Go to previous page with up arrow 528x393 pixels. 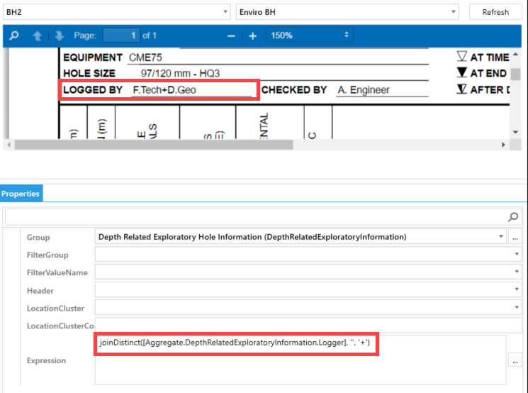click(x=38, y=35)
